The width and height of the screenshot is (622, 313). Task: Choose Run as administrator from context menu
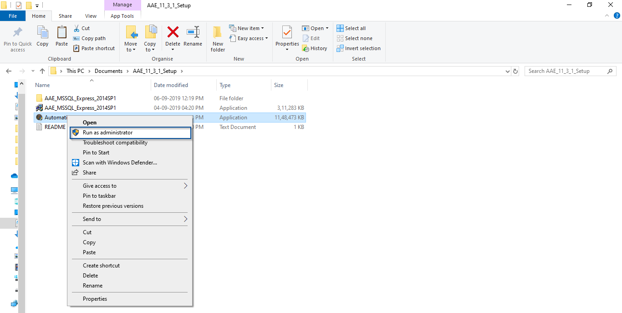pos(107,133)
